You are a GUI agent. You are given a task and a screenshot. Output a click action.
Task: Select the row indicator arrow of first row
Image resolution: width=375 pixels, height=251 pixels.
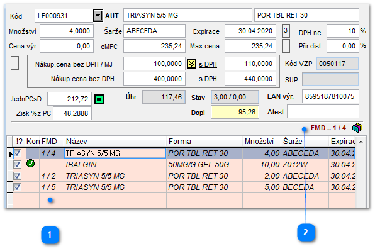10,153
